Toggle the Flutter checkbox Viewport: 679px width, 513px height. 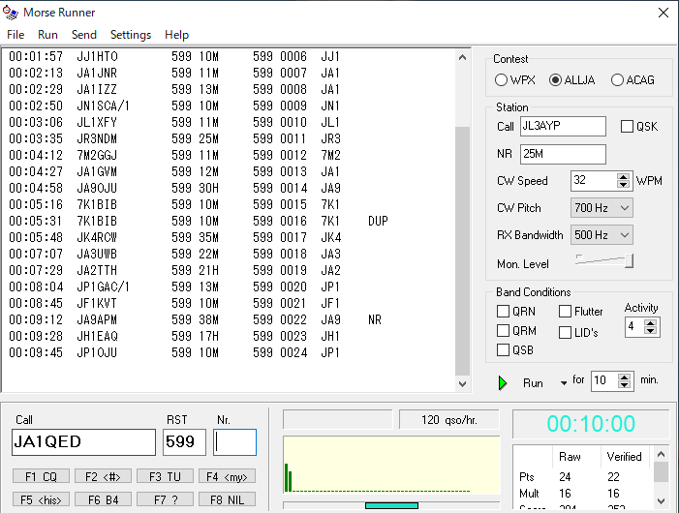[566, 312]
